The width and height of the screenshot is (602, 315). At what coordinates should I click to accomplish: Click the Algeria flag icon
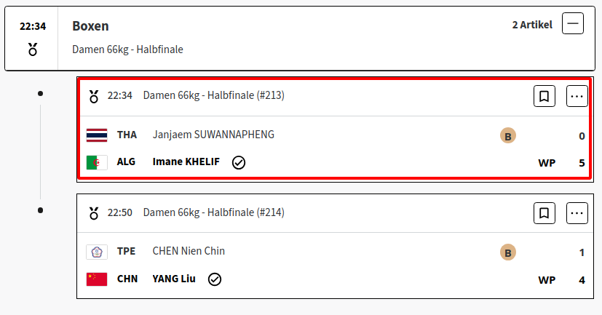97,162
